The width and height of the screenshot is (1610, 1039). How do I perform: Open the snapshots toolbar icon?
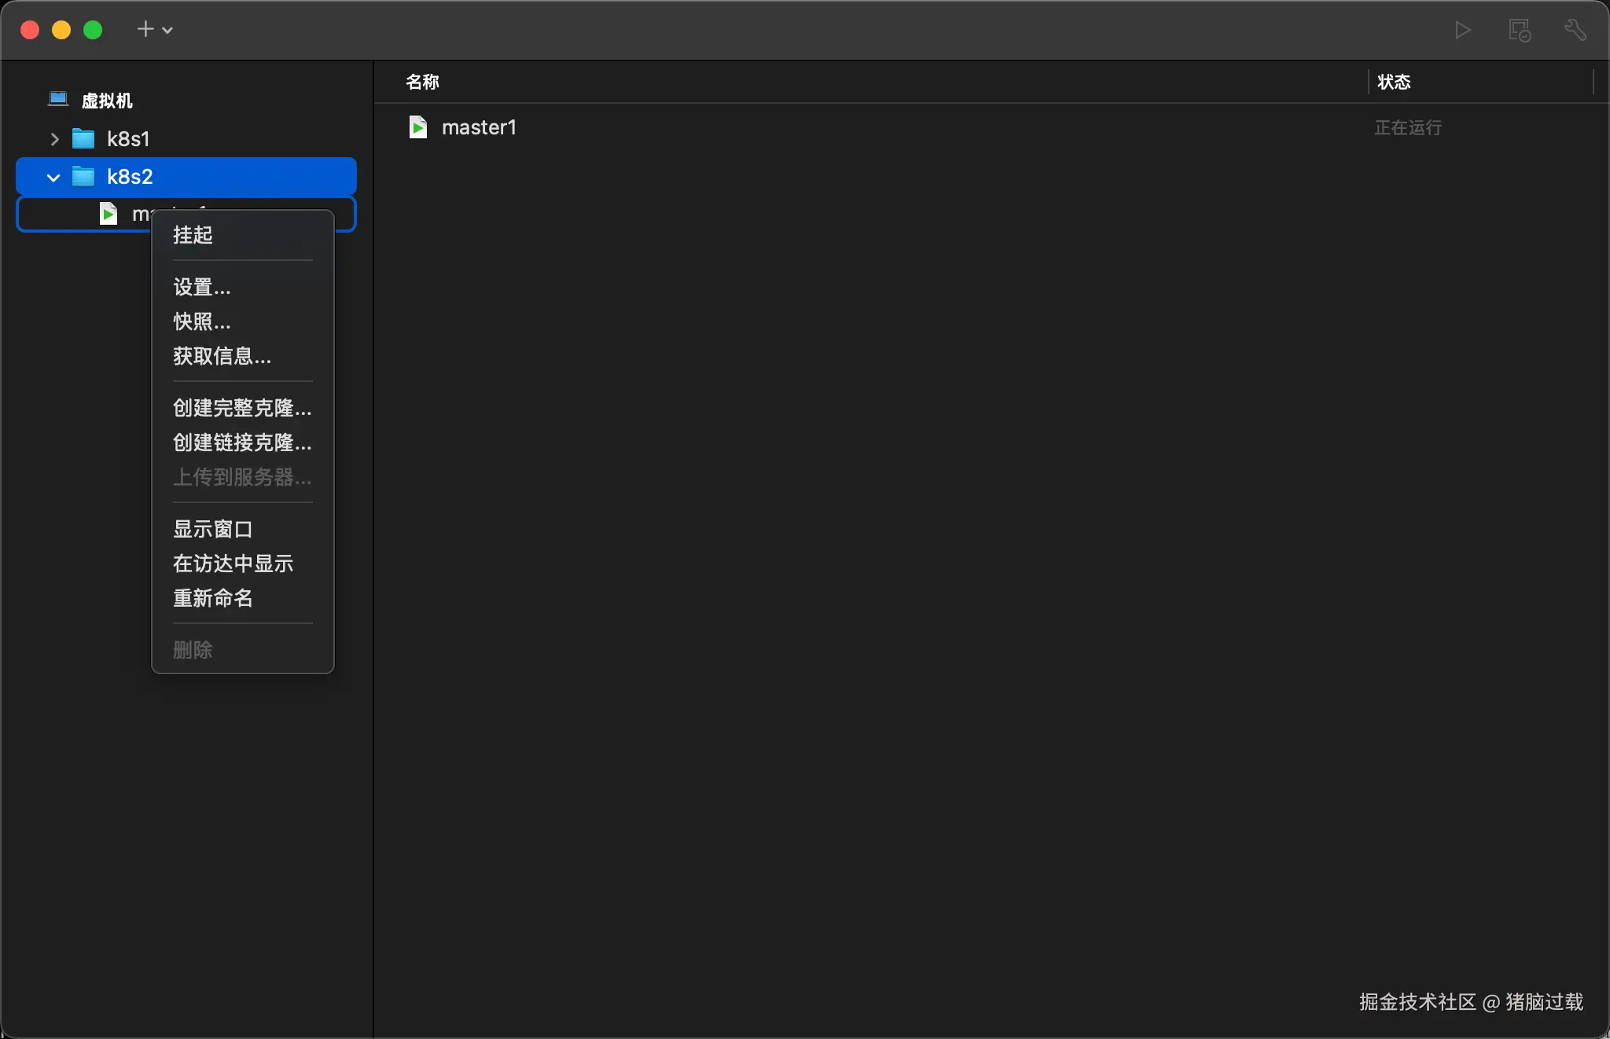pyautogui.click(x=1519, y=31)
